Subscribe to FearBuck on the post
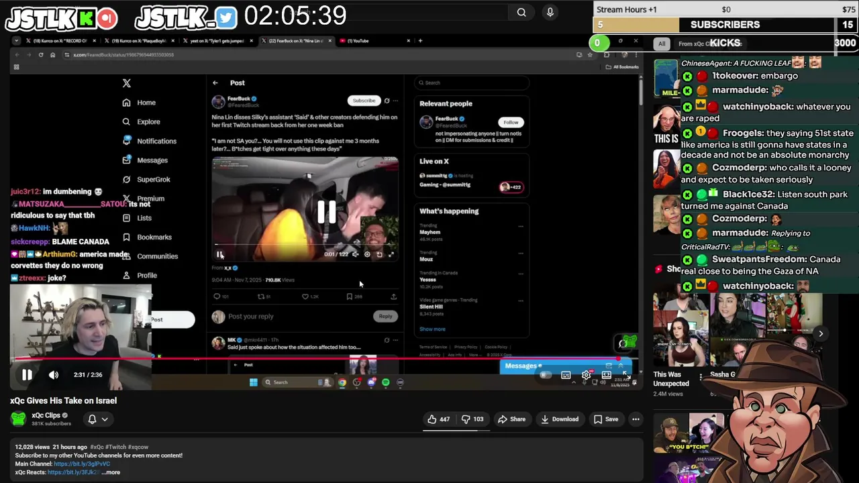This screenshot has height=483, width=859. tap(364, 101)
